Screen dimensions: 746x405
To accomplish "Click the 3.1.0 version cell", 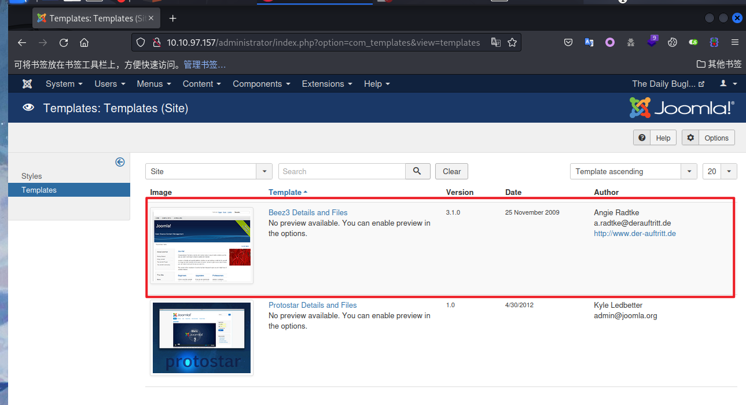I will (x=453, y=212).
